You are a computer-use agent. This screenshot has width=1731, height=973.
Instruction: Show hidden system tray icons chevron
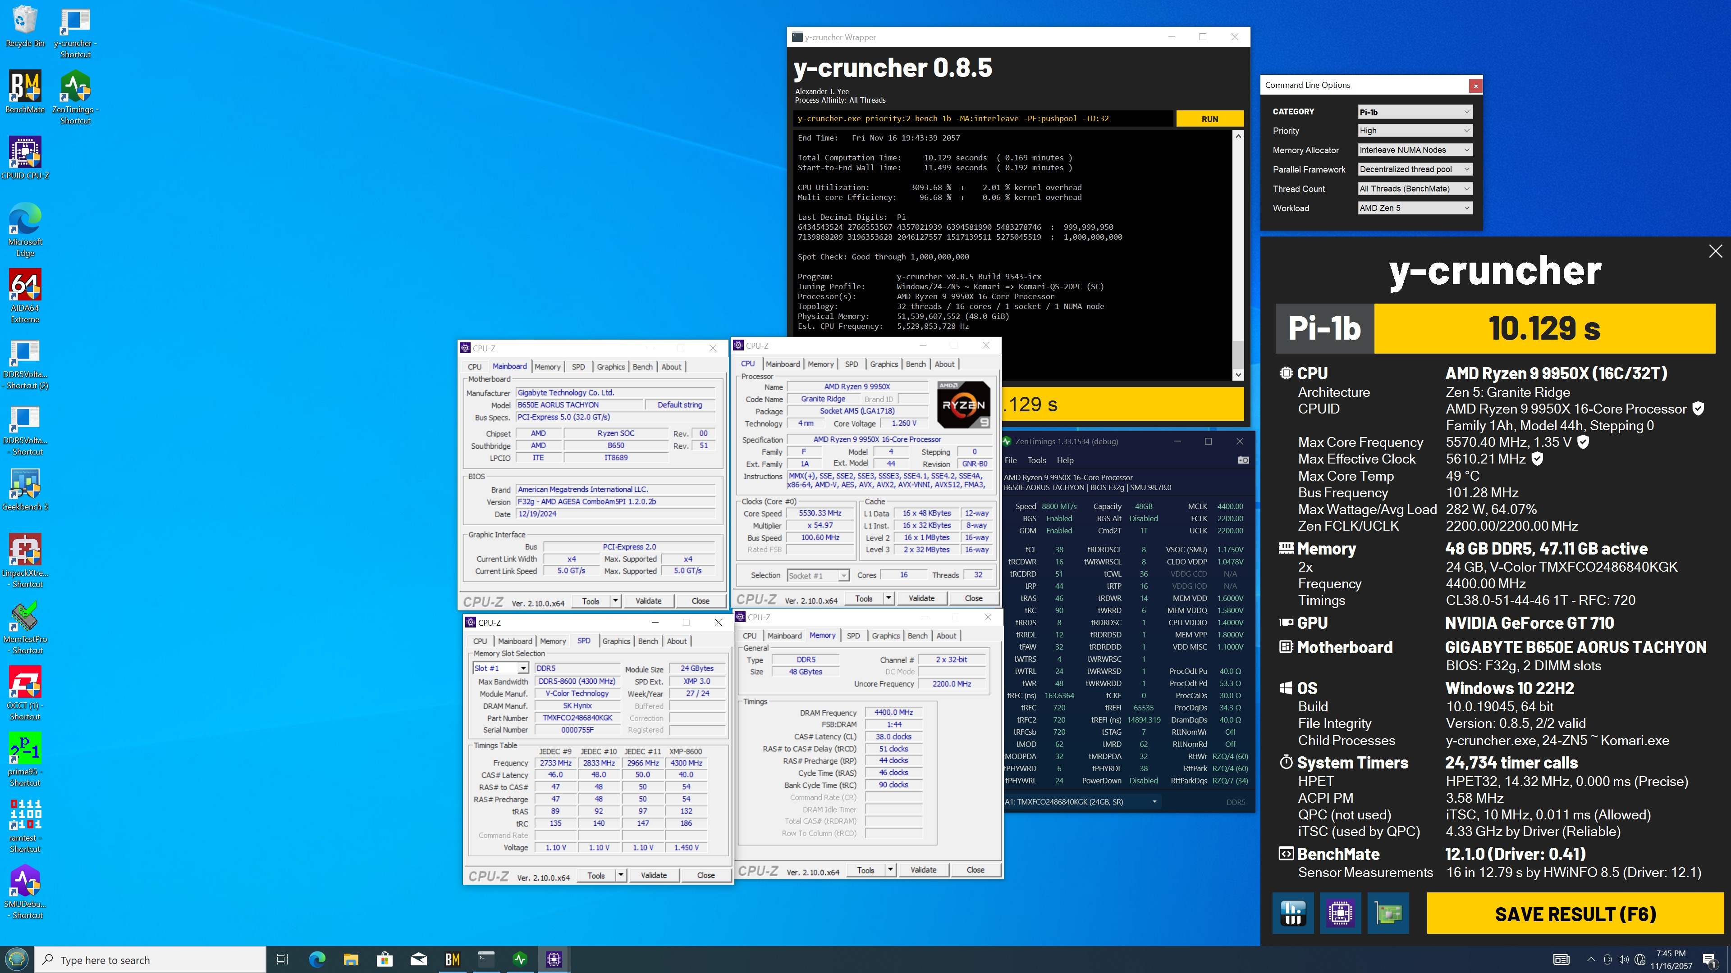tap(1590, 959)
